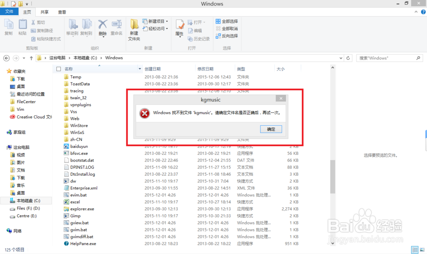Choose Paste shortcut (粘贴快捷方式)

[x=46, y=39]
